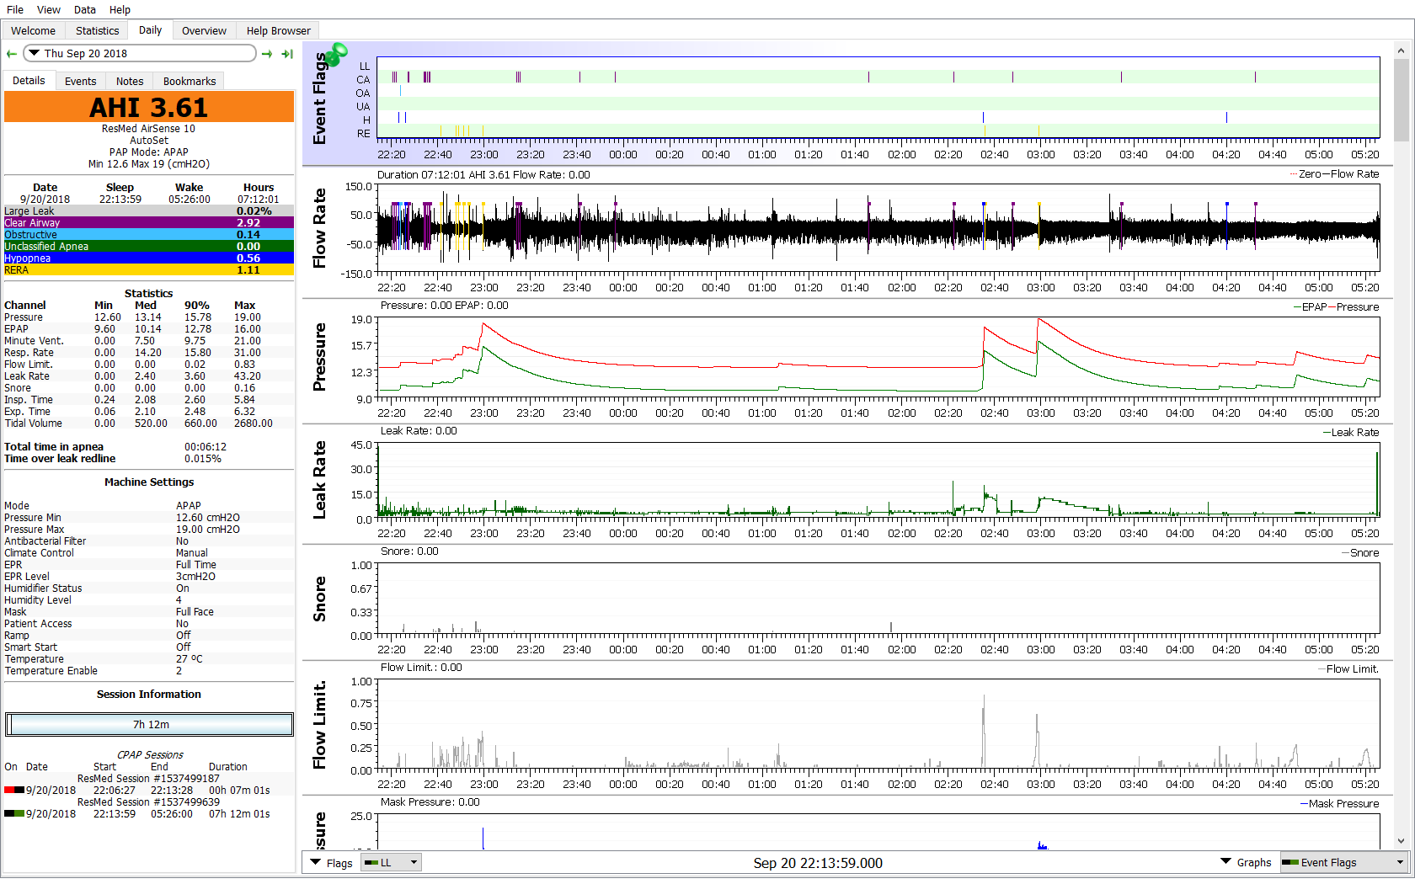Switch to the Overview tab

[x=204, y=30]
